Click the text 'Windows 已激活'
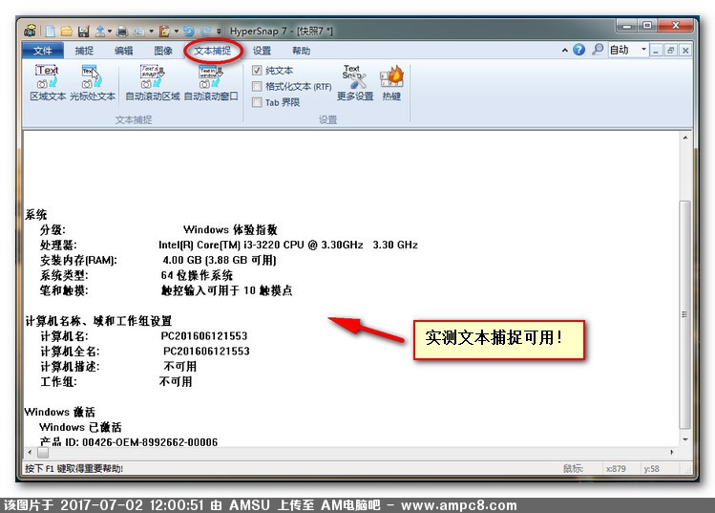 (x=80, y=427)
